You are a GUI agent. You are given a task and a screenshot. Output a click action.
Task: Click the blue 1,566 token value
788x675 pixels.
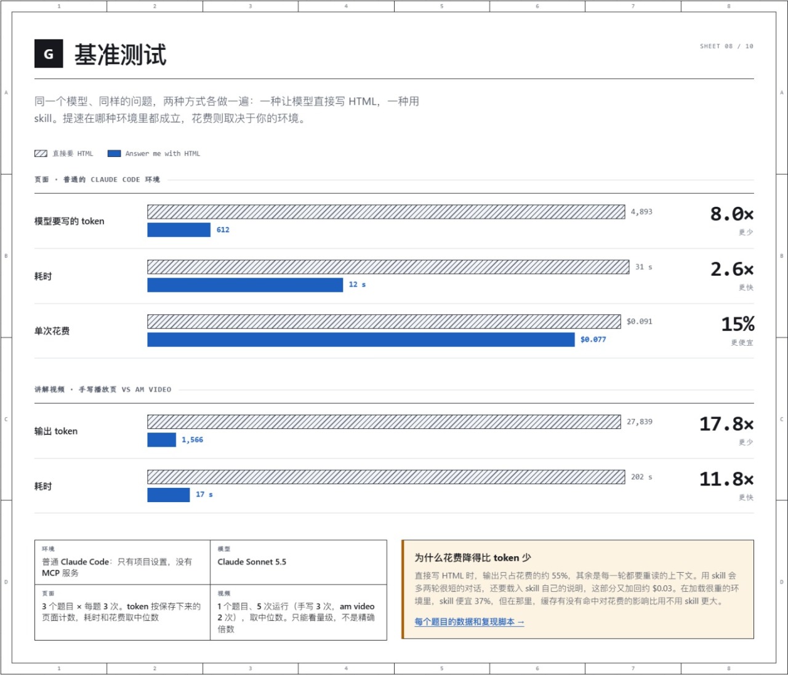(x=192, y=440)
